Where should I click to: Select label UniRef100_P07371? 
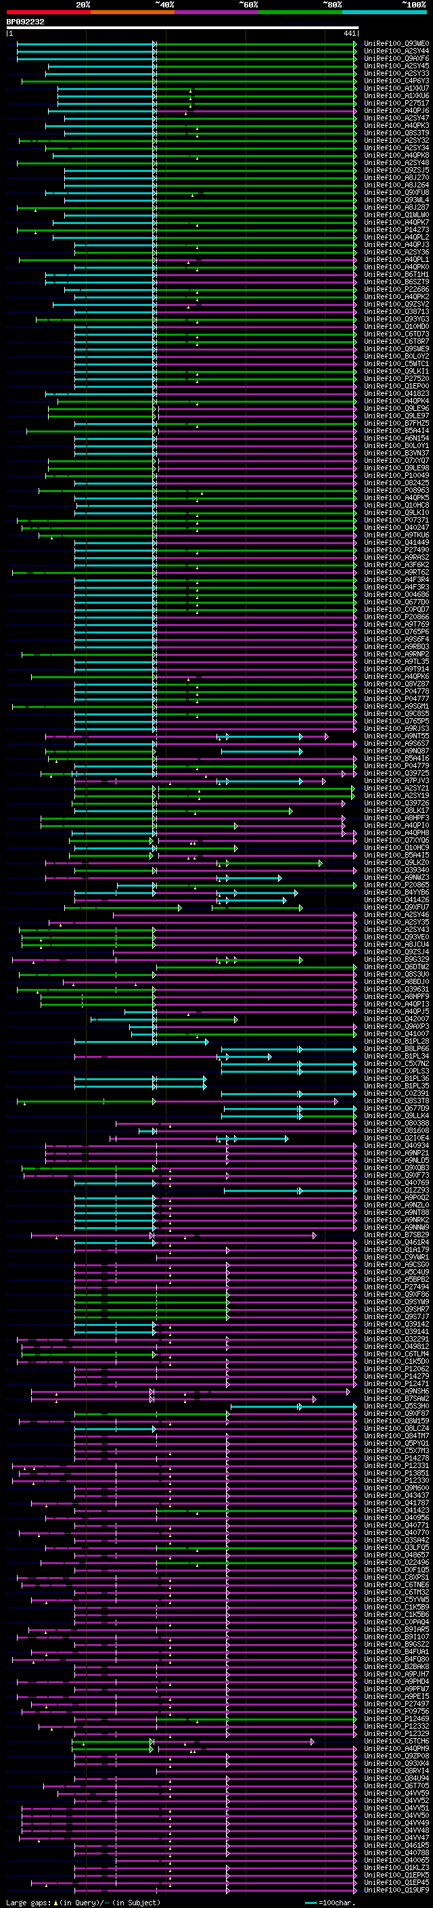coord(396,520)
